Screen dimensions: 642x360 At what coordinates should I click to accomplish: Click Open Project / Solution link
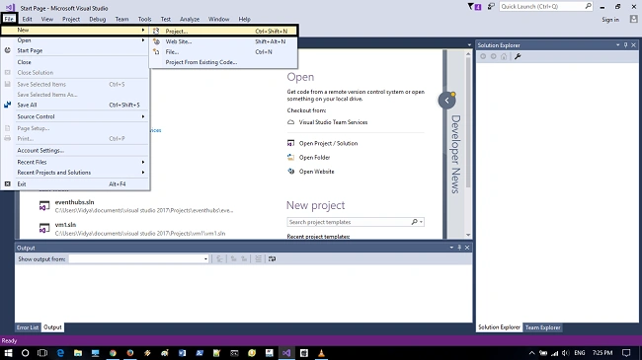[328, 143]
